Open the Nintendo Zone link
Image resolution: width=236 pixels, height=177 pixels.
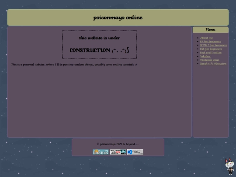pos(209,60)
